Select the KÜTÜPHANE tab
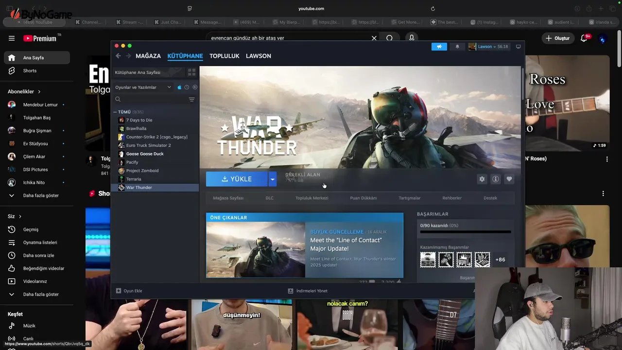Viewport: 622px width, 350px height. click(185, 56)
